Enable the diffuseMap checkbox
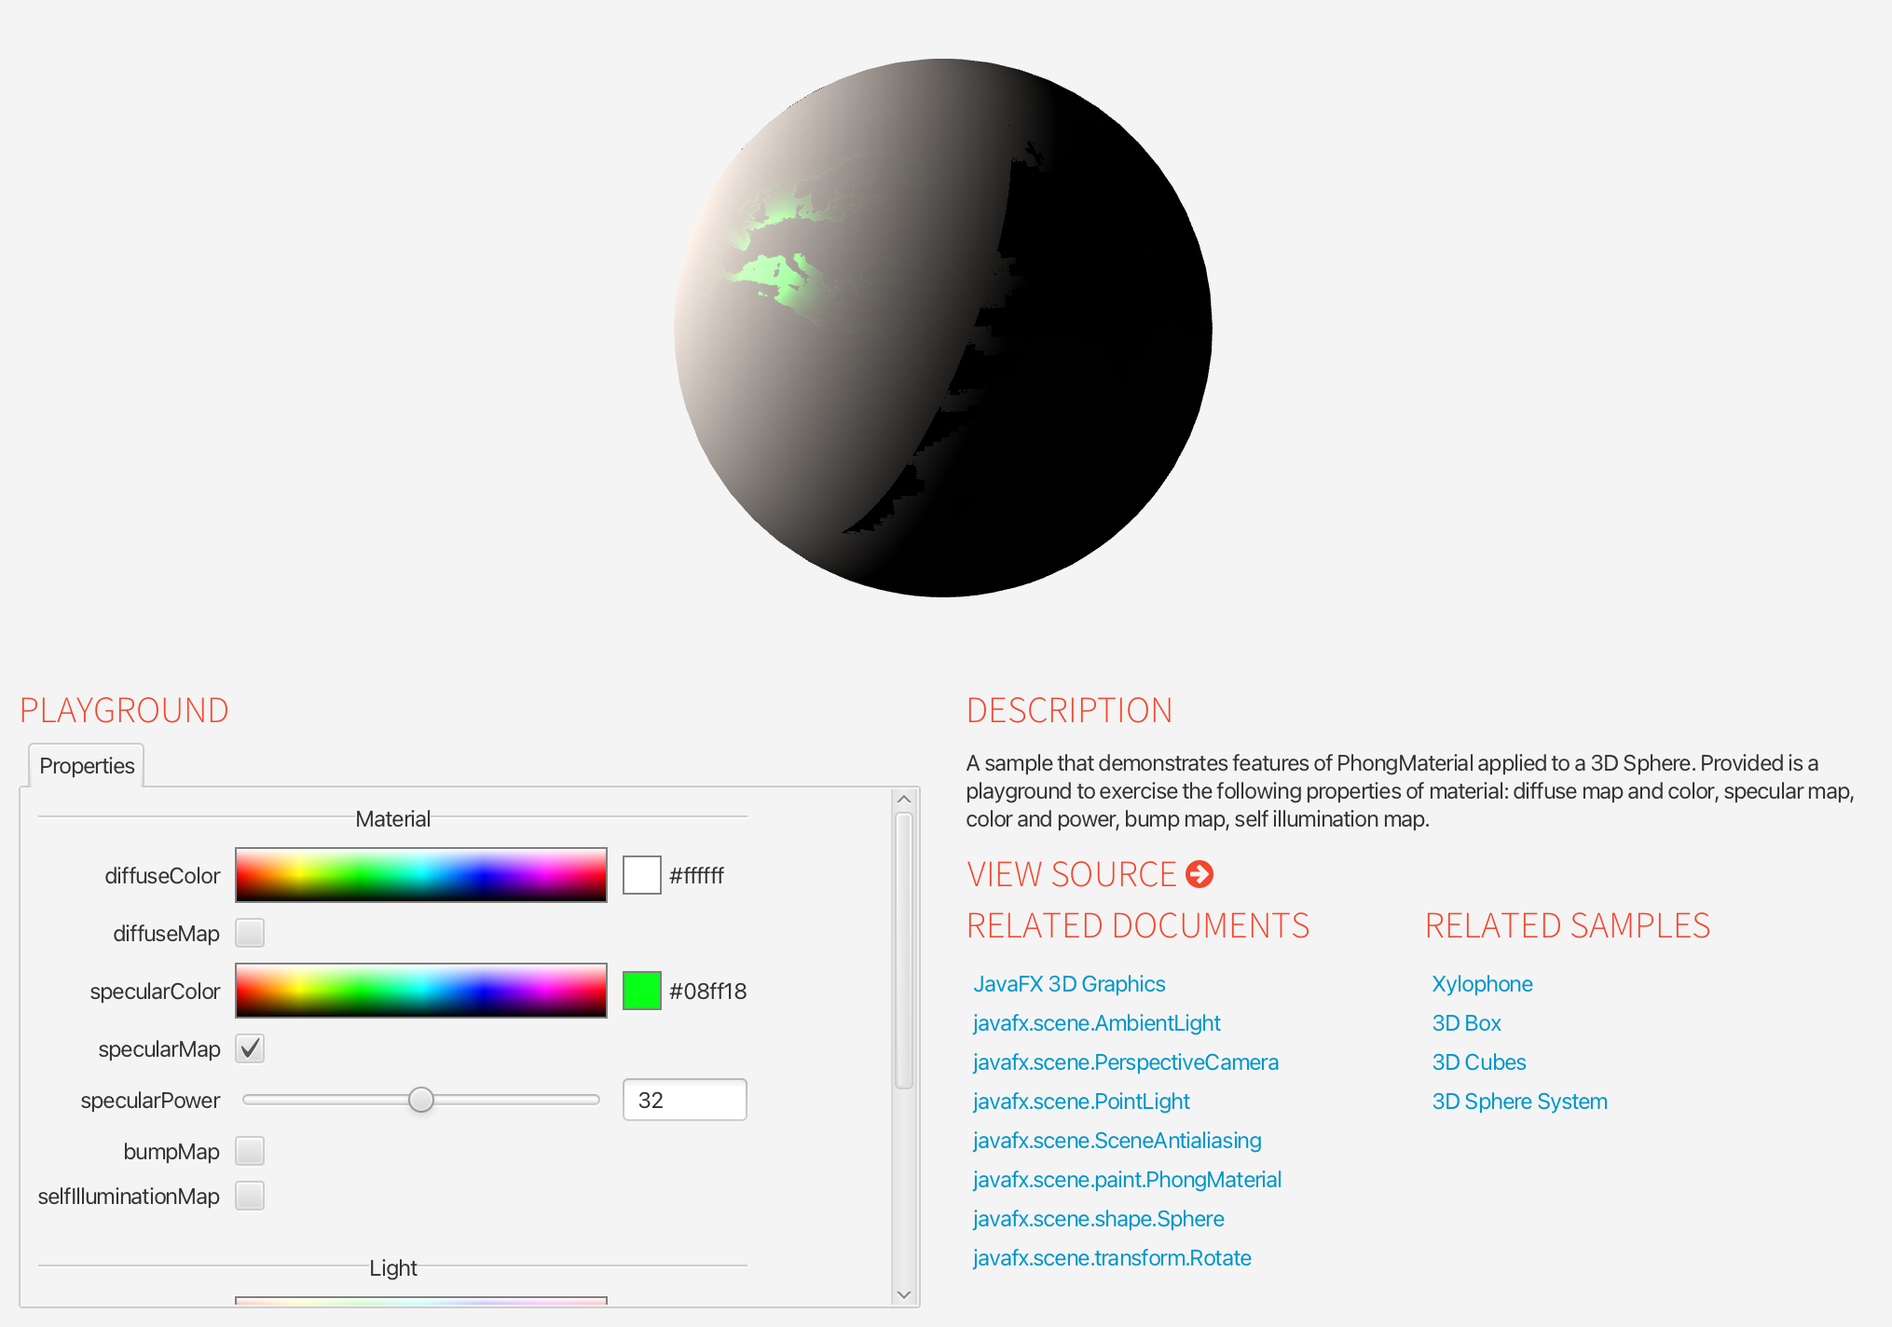1892x1327 pixels. 250,933
